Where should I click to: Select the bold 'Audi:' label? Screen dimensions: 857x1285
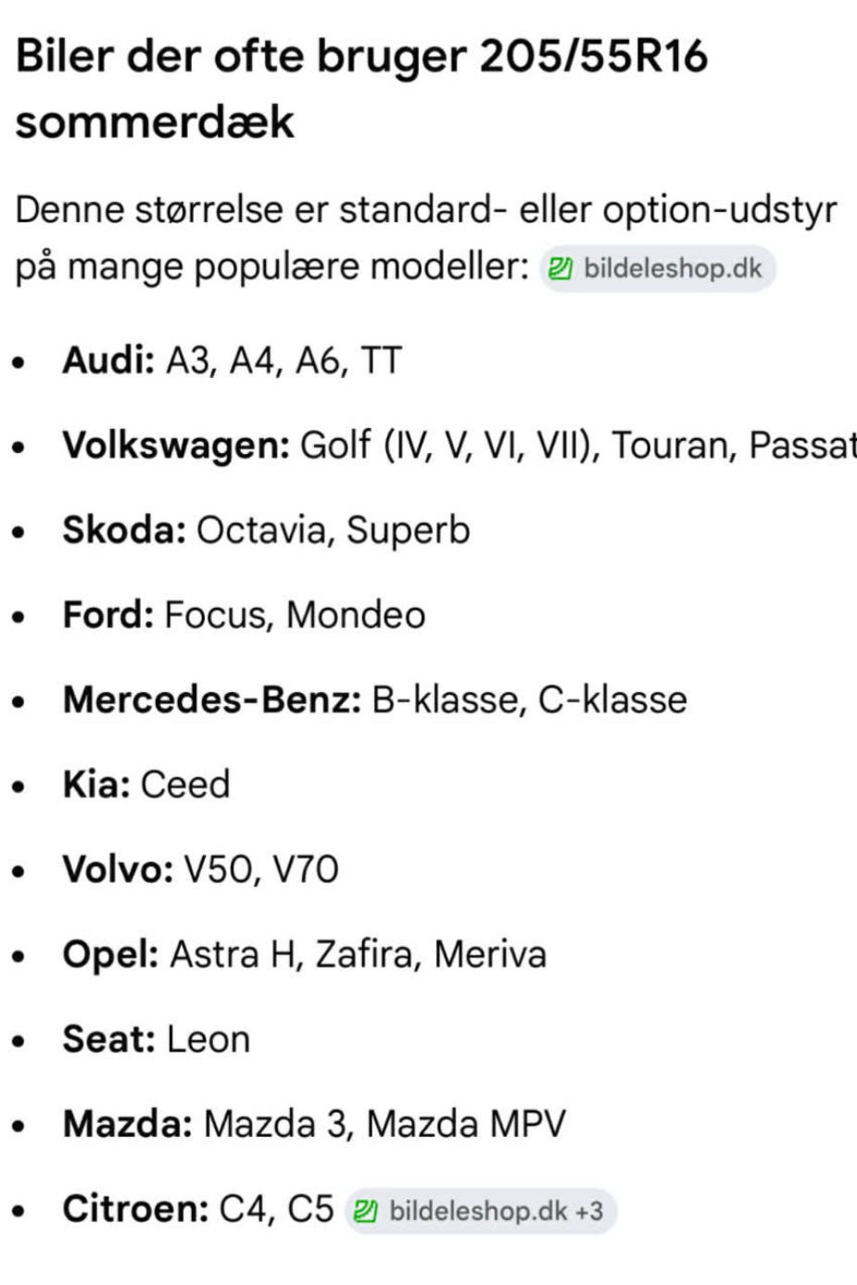point(108,360)
